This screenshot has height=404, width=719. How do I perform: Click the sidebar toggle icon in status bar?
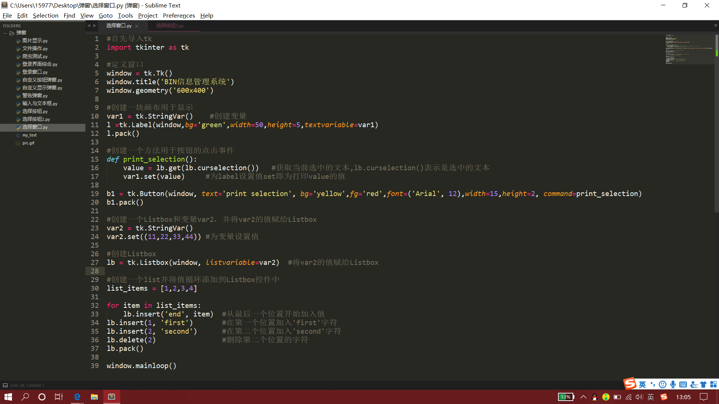5,385
